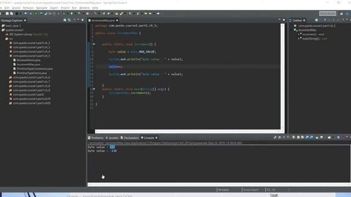Click the editor vertical scrollbar
This screenshot has width=351, height=197.
[x=282, y=76]
